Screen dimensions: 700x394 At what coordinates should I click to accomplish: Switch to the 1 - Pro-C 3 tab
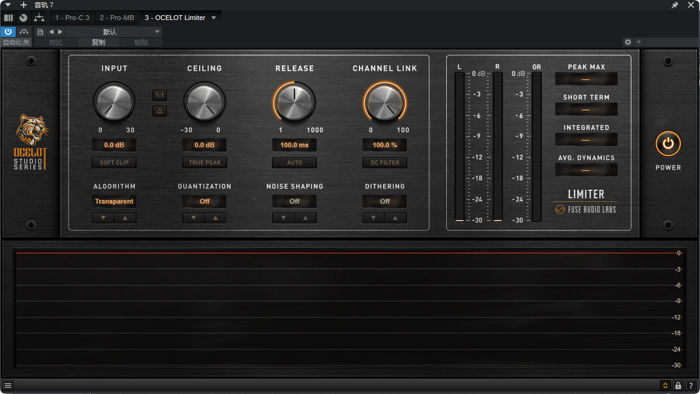[x=72, y=18]
